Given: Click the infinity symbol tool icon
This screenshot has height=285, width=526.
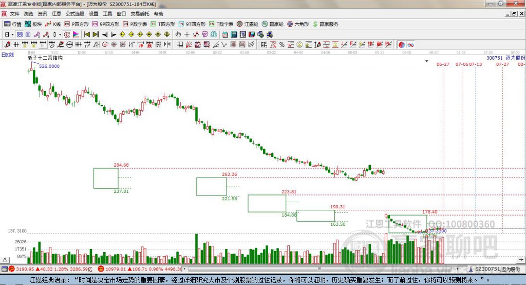Looking at the screenshot, I should 411,45.
